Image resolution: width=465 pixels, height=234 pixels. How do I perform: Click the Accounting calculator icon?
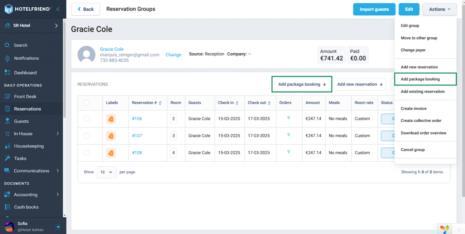(x=7, y=195)
